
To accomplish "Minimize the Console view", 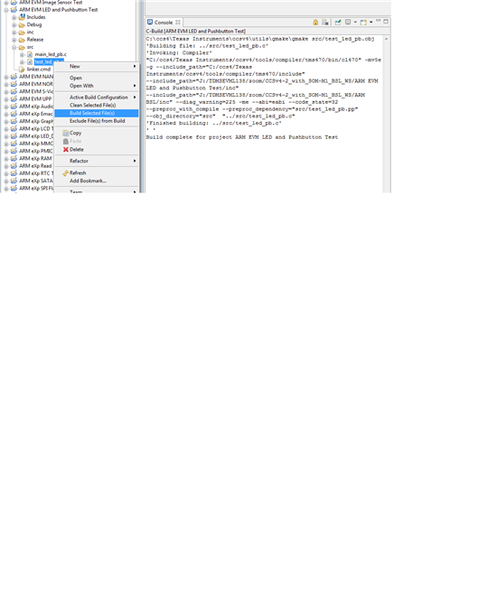I will pyautogui.click(x=379, y=22).
